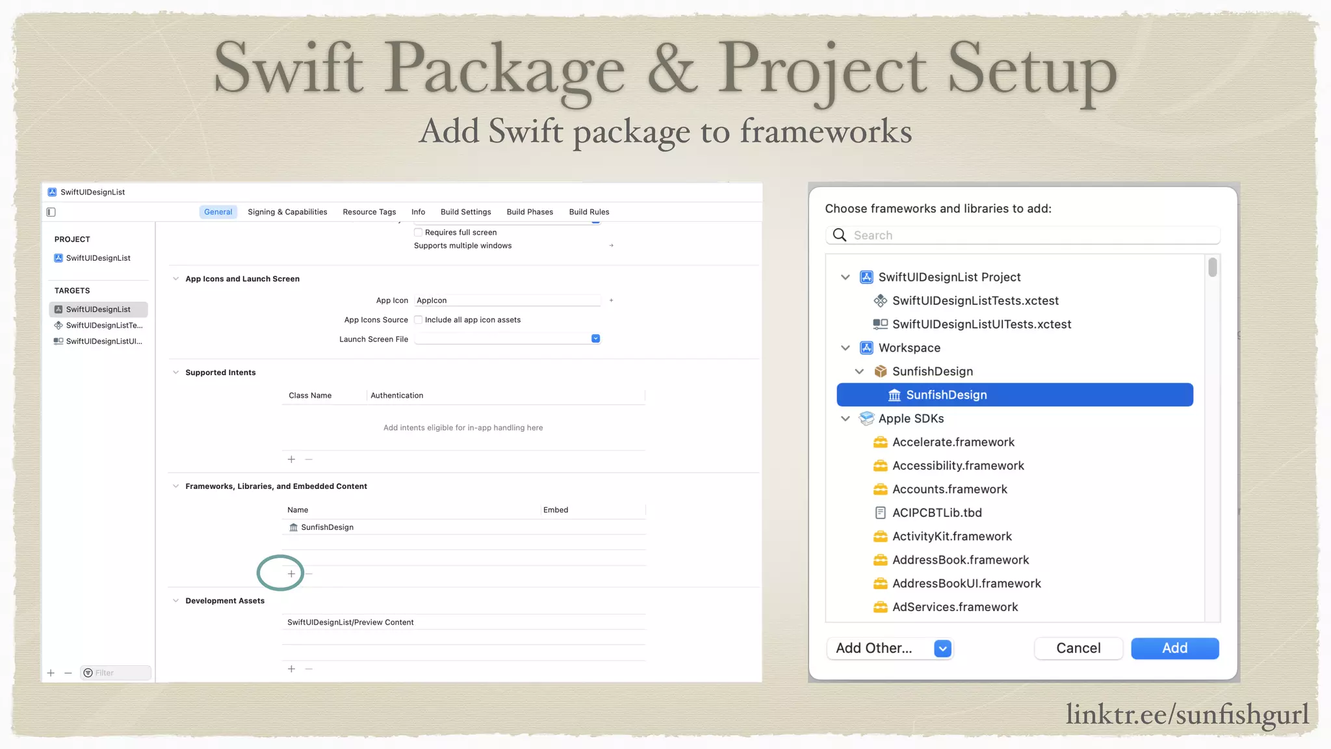The height and width of the screenshot is (749, 1331).
Task: Switch to Build Settings tab
Action: pyautogui.click(x=466, y=212)
